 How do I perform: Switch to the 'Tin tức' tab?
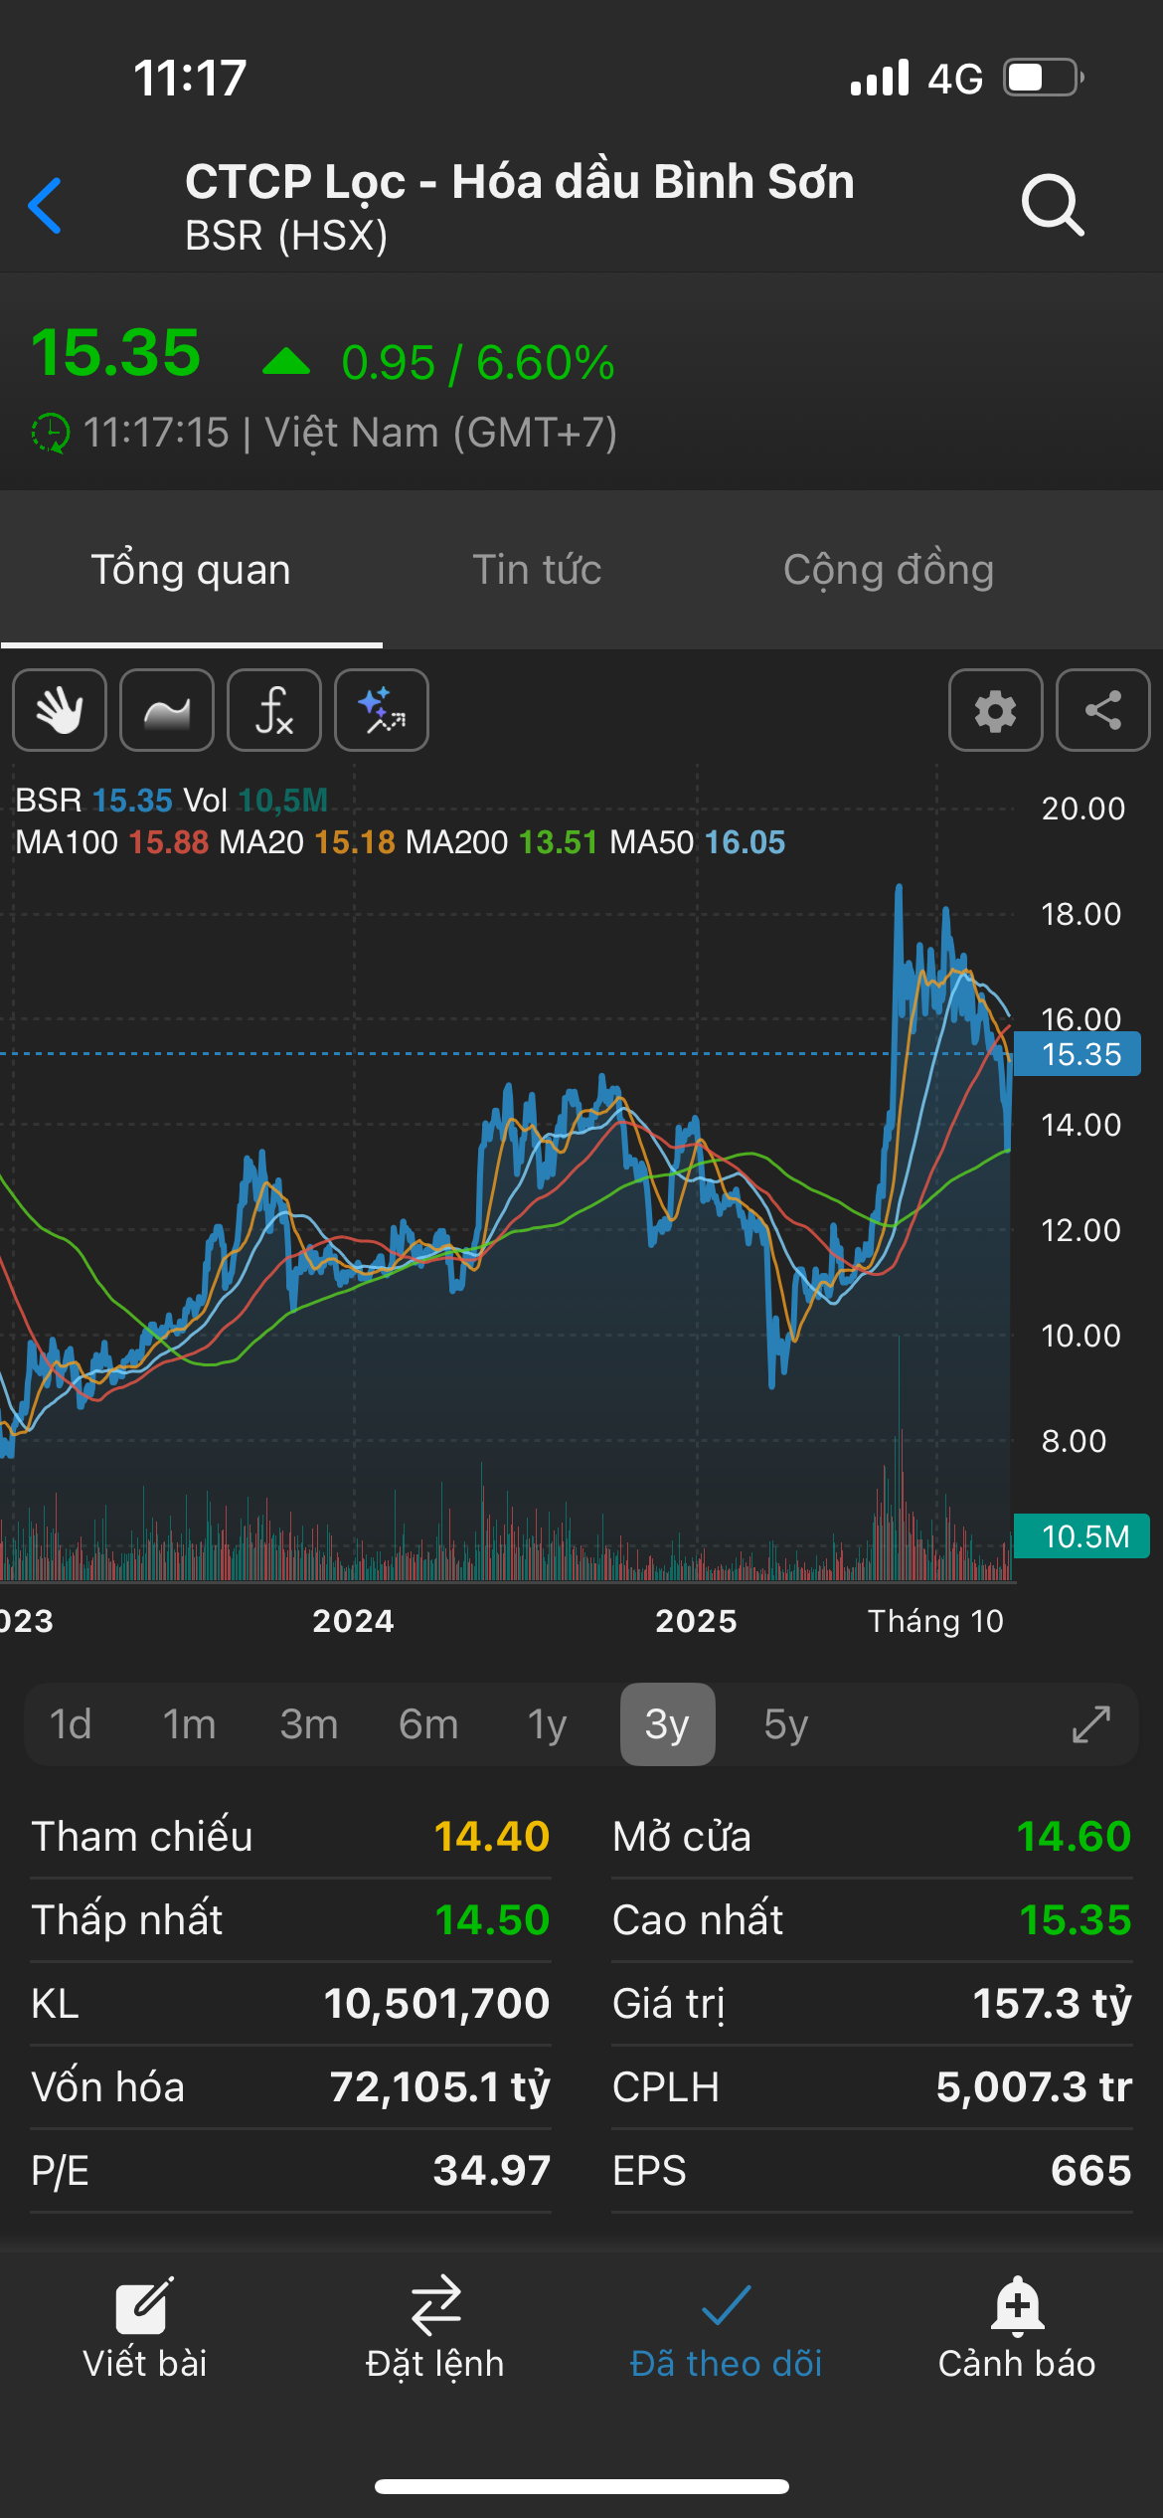pos(537,571)
